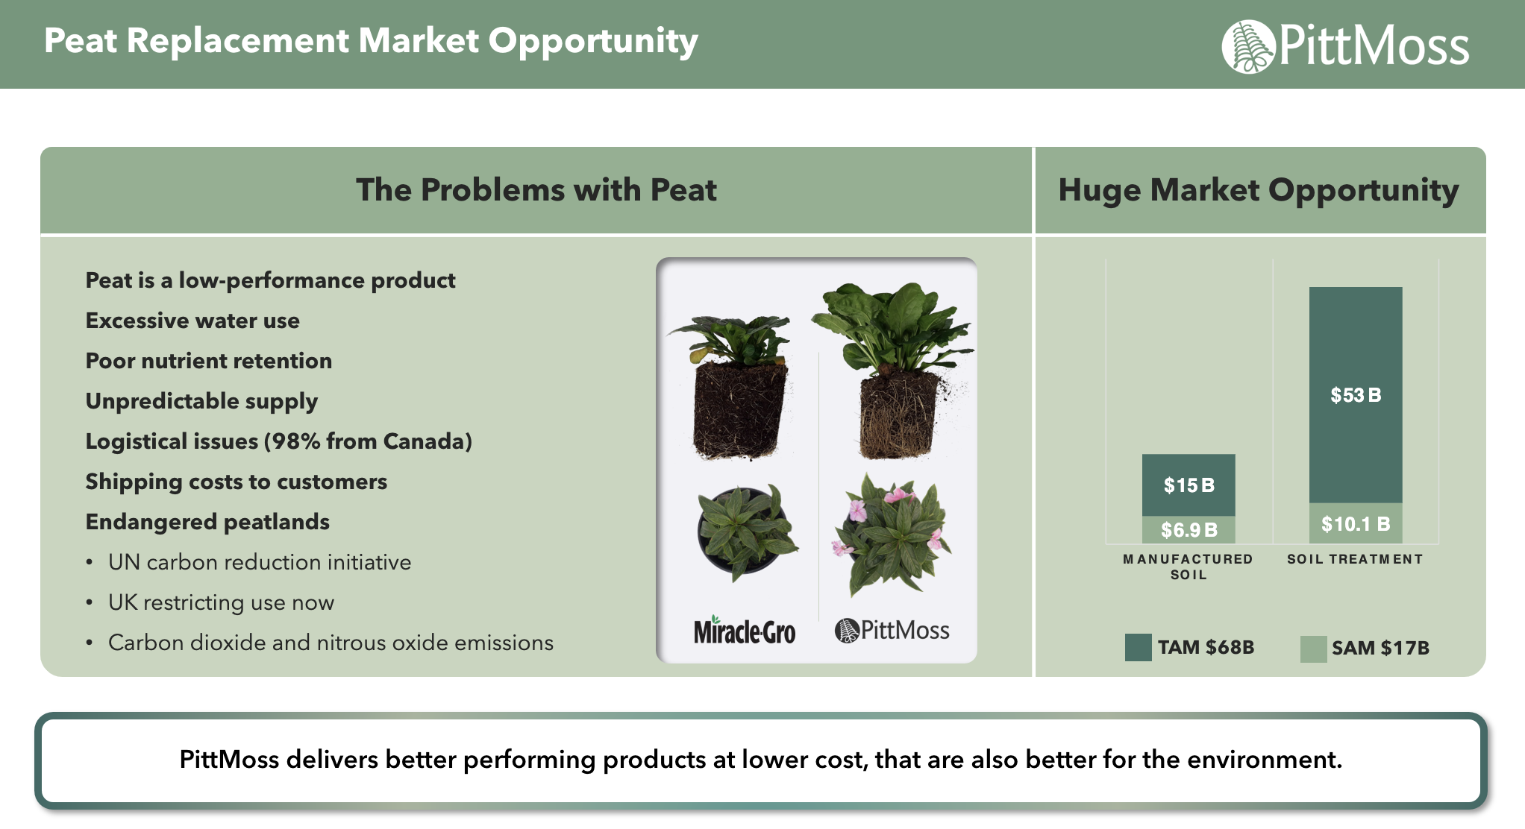Click the dark green TAM $68B legend swatch
The height and width of the screenshot is (829, 1525).
tap(1138, 647)
